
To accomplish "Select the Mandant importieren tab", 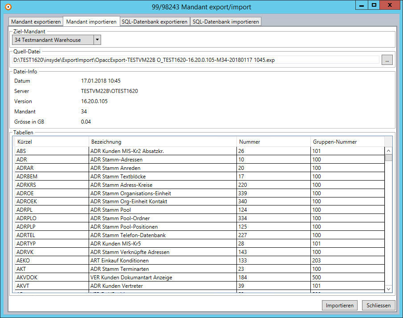I will tap(91, 21).
